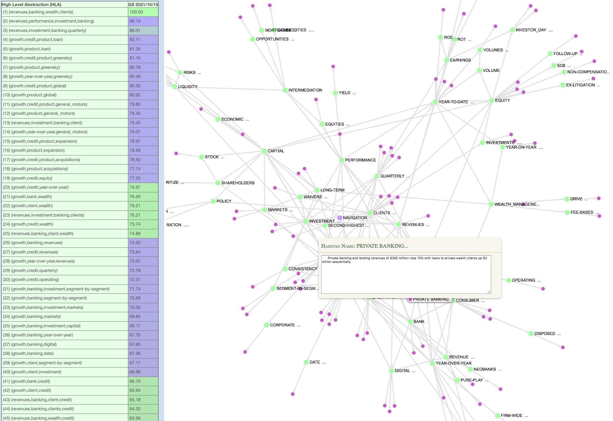Select row (21) growth,bank,wealth
This screenshot has width=613, height=421.
click(64, 197)
